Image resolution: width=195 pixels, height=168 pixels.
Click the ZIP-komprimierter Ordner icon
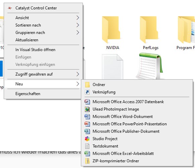pyautogui.click(x=87, y=161)
